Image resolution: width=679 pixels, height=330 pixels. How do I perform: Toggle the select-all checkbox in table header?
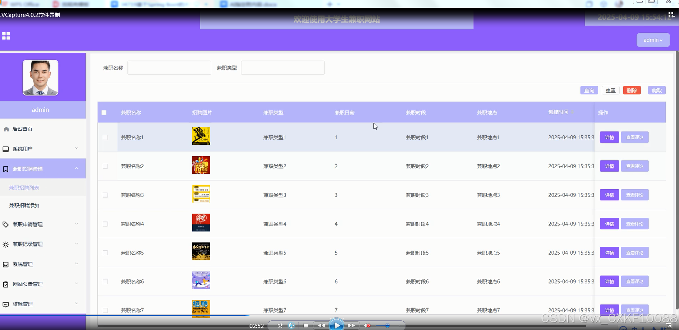pyautogui.click(x=104, y=112)
